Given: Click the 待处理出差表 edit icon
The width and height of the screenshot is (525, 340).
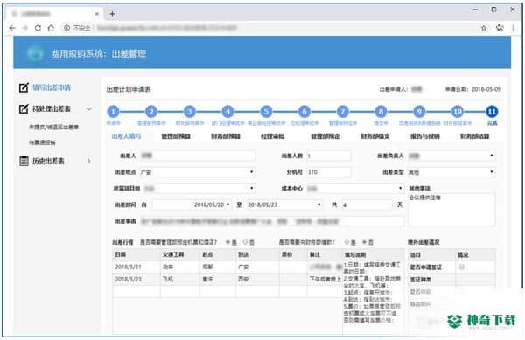Looking at the screenshot, I should tap(24, 108).
